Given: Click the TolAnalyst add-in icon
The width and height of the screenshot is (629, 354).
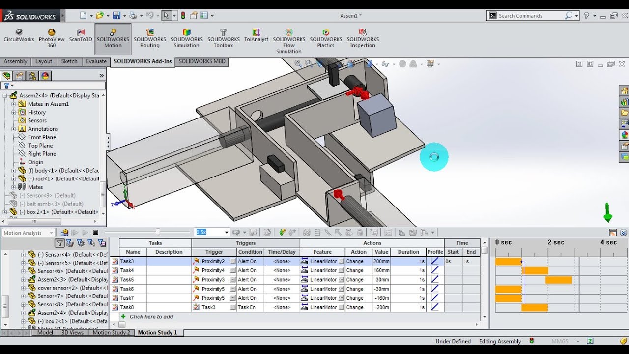Looking at the screenshot, I should tap(256, 35).
